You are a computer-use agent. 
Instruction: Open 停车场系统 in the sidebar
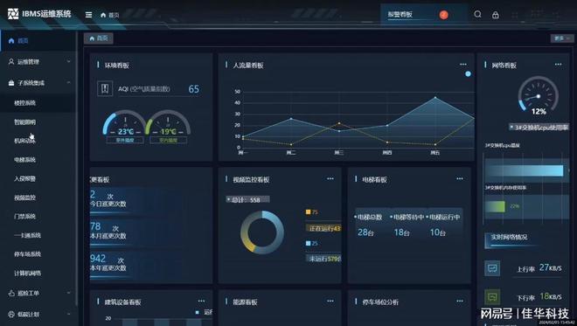28,254
